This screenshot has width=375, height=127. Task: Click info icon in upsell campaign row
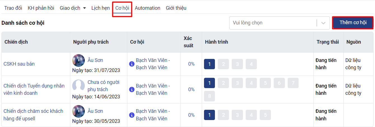click(x=132, y=115)
